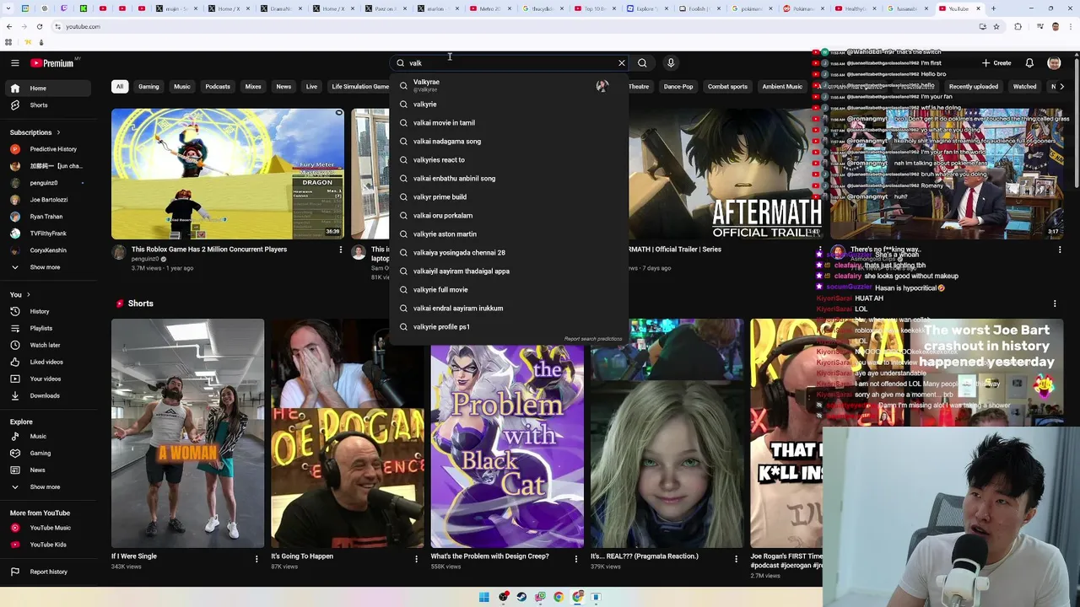Expand the You section chevron
This screenshot has height=607, width=1080.
pos(28,294)
